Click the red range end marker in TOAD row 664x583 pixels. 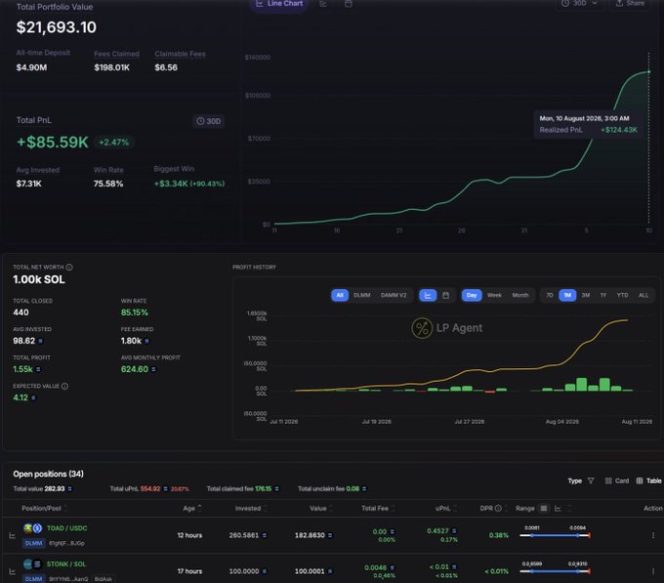[589, 535]
